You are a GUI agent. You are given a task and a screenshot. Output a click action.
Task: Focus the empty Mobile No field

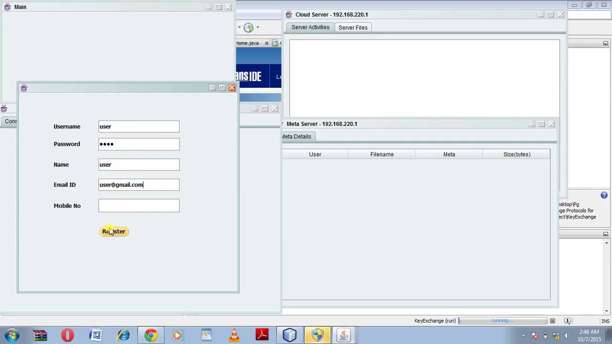coord(139,205)
